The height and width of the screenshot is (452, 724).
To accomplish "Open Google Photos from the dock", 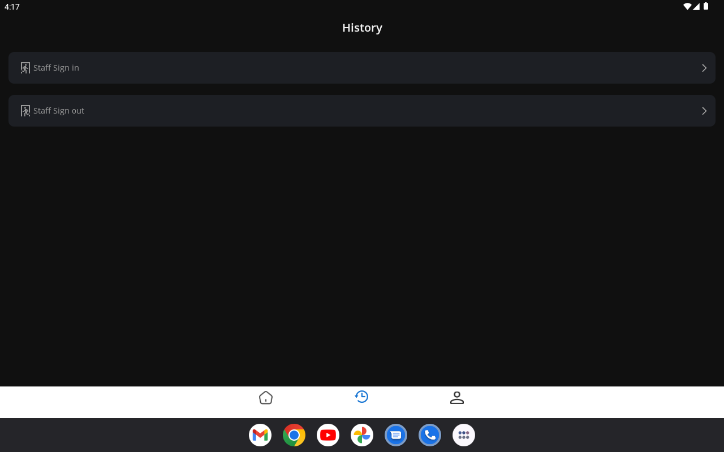I will click(362, 435).
